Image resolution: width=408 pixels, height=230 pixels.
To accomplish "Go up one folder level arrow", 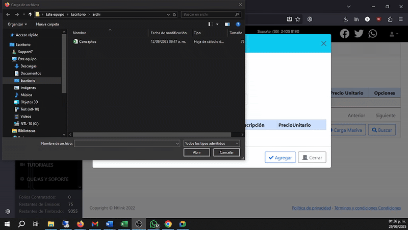I will (x=30, y=14).
